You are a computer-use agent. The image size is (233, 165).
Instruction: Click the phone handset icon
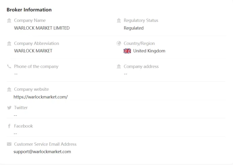(x=9, y=66)
